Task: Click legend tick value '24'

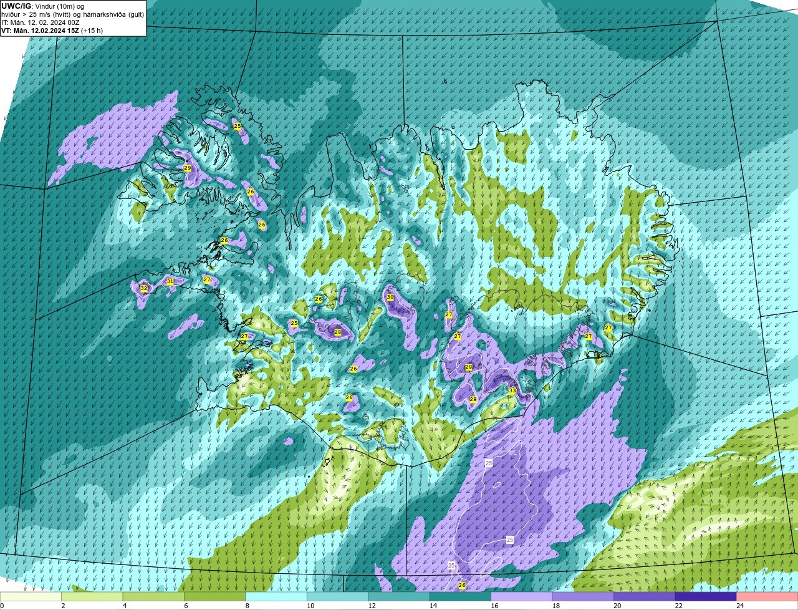Action: pyautogui.click(x=739, y=606)
